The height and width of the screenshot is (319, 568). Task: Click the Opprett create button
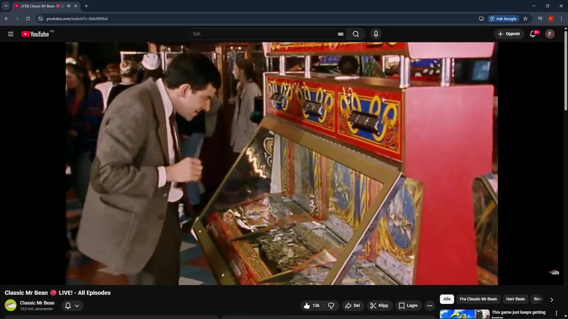tap(509, 34)
